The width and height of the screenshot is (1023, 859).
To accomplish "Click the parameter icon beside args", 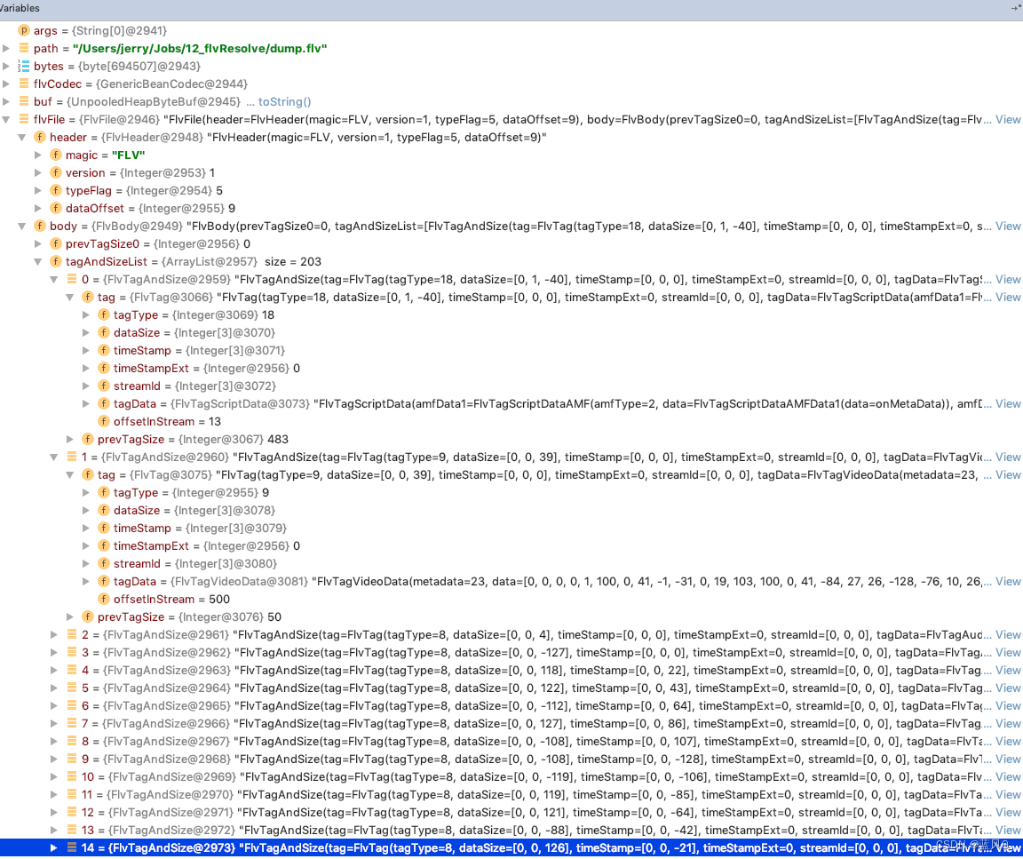I will pyautogui.click(x=23, y=30).
